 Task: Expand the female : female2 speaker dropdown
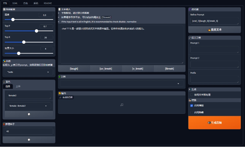pos(29,106)
